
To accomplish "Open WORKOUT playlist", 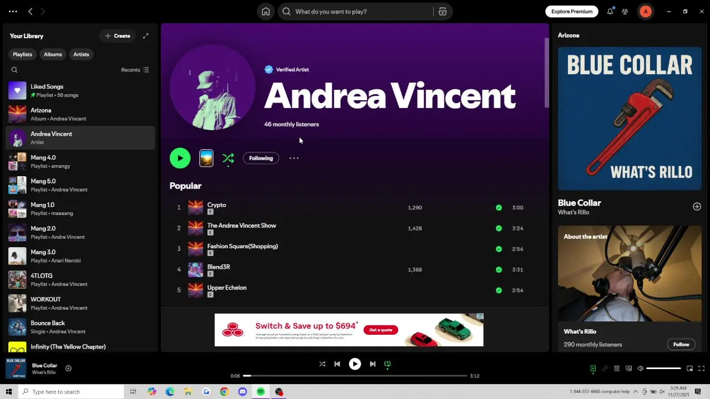I will coord(80,303).
